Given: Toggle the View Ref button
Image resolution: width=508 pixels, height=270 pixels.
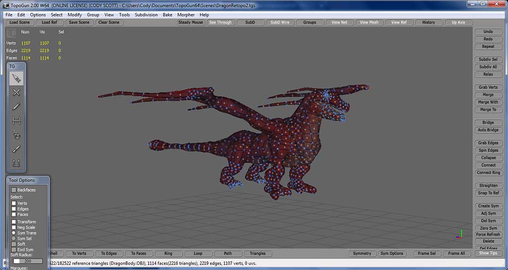Looking at the screenshot, I should pyautogui.click(x=399, y=22).
